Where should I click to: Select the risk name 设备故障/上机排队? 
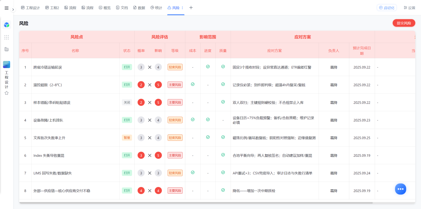point(48,120)
